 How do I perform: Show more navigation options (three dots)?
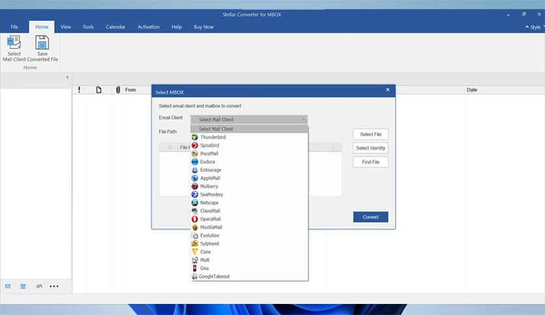click(54, 286)
